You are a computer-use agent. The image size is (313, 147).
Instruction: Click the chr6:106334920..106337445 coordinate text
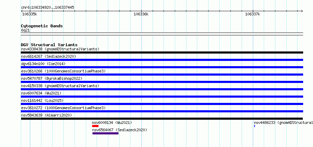pyautogui.click(x=47, y=8)
